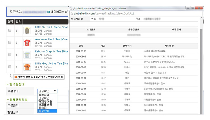Click the 오더번호 column header
Viewport: 210px width, 120px height.
(x=91, y=30)
